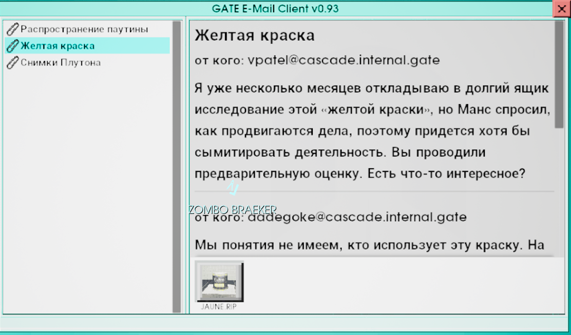Click the GATE E-Mail Client v0.93 title
Viewport: 571px width, 335px height.
coord(275,9)
